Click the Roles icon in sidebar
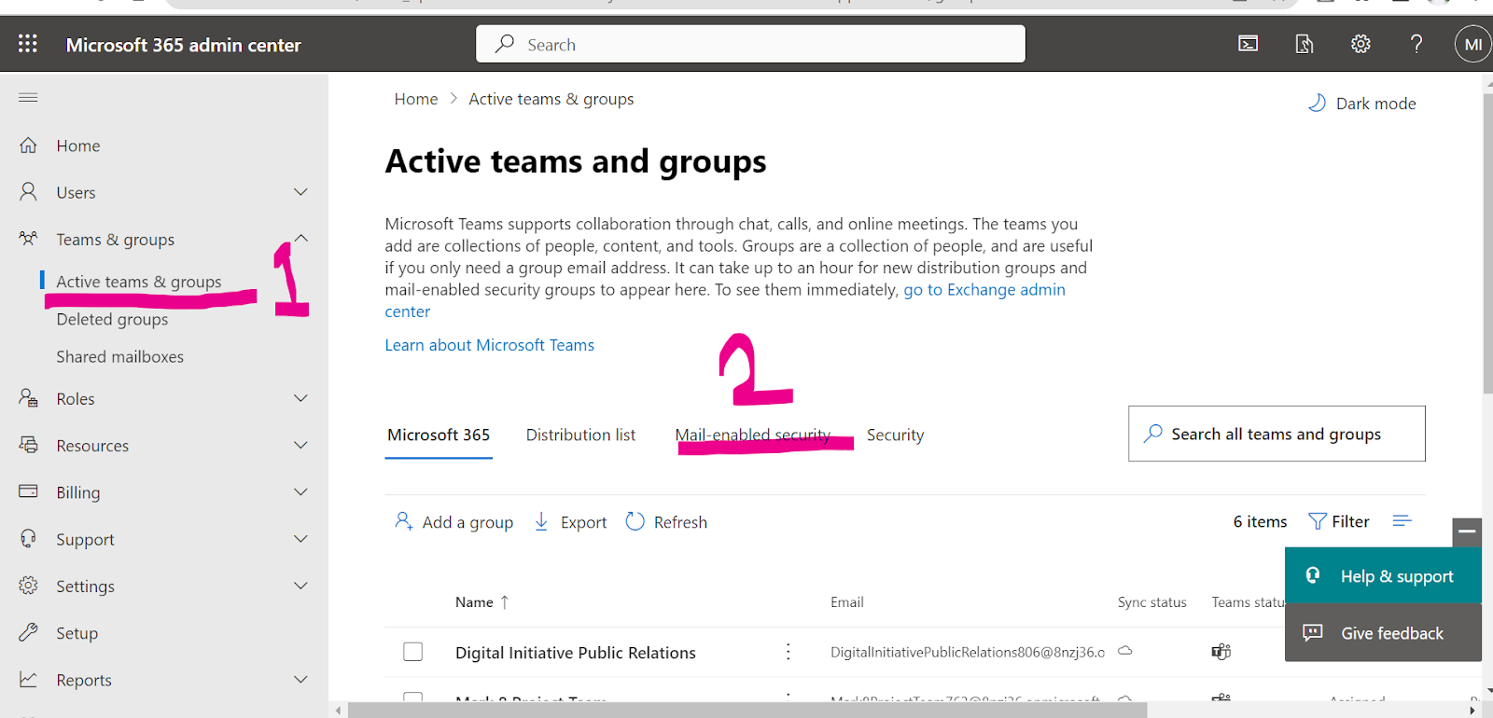The height and width of the screenshot is (718, 1493). pyautogui.click(x=29, y=398)
